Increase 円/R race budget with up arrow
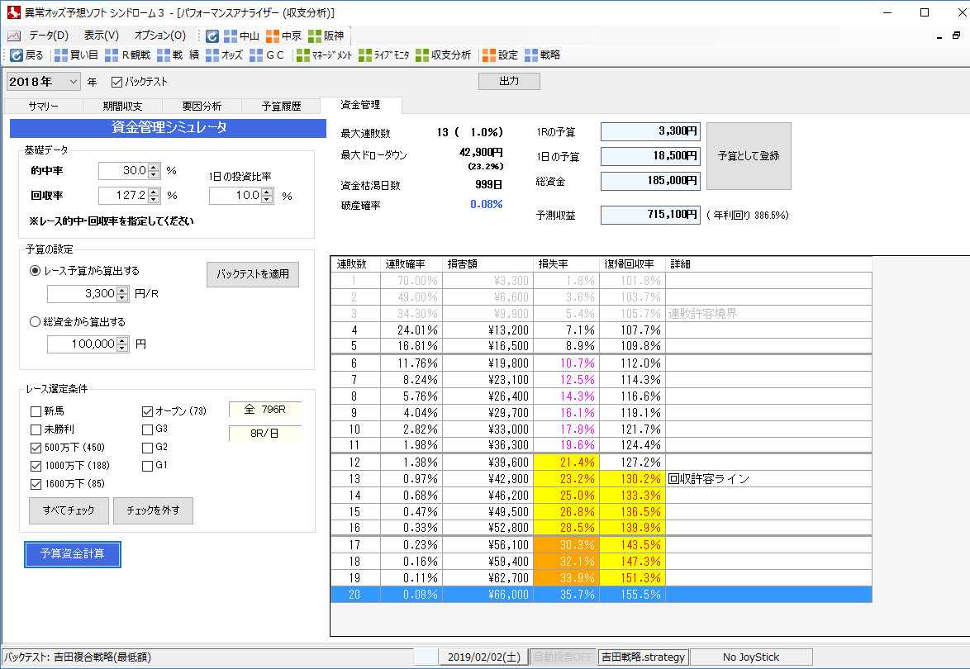 point(122,290)
